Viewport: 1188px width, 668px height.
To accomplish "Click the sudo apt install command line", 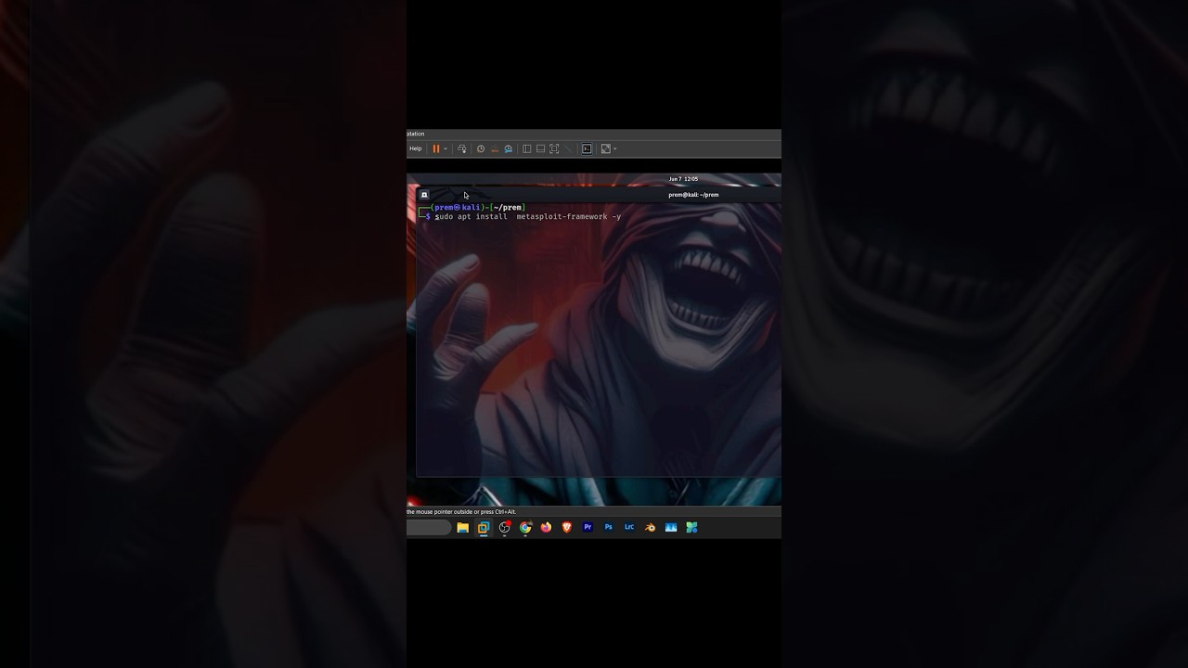I will (528, 216).
